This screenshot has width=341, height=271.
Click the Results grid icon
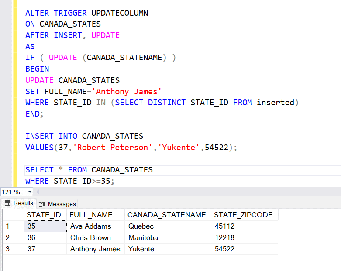[x=7, y=203]
